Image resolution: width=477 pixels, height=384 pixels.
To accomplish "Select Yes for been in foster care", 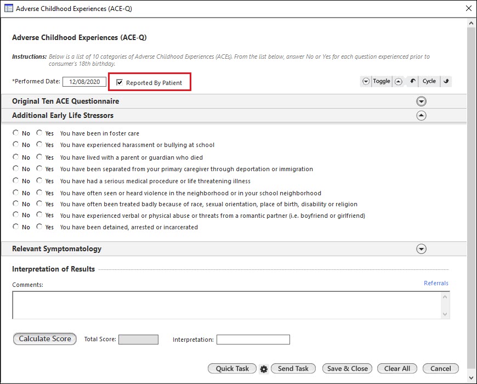I will [x=39, y=133].
